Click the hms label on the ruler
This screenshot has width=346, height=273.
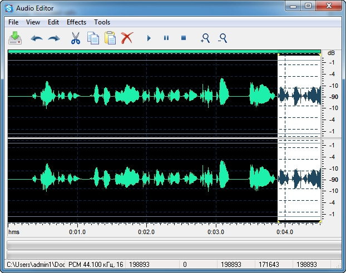tap(14, 232)
